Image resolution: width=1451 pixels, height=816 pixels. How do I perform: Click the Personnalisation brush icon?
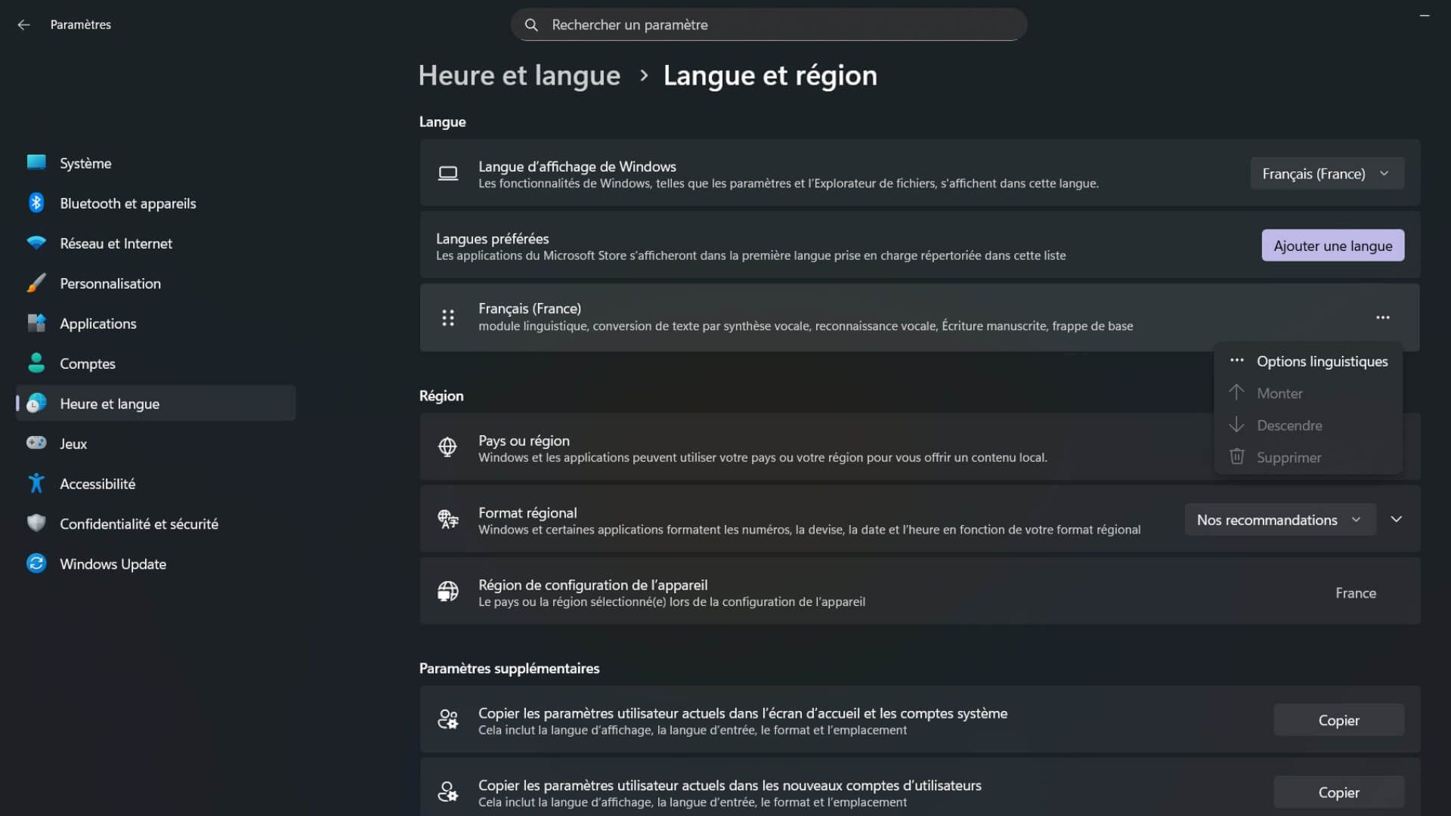coord(36,283)
